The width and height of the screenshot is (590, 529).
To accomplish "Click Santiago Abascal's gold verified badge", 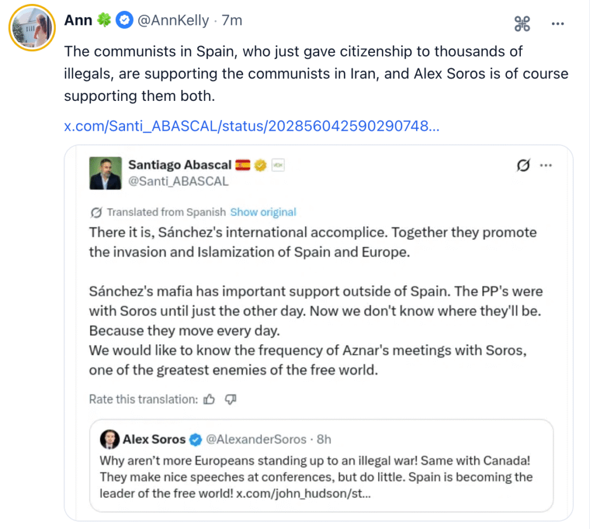I will point(260,165).
